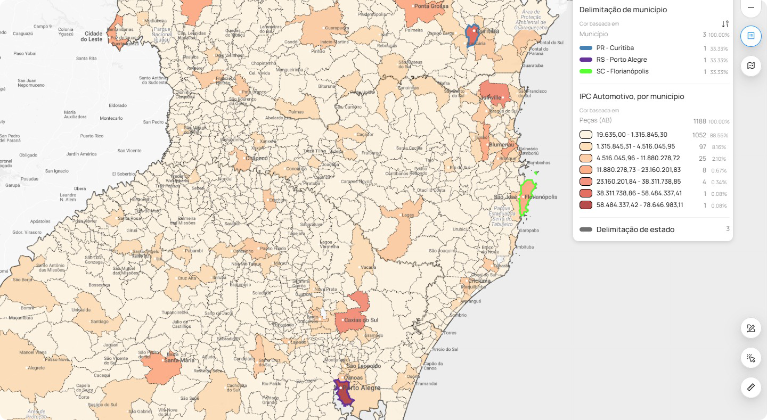This screenshot has width=767, height=420.
Task: Click the green-outlined Florianópolis municipality on map
Action: coord(526,199)
